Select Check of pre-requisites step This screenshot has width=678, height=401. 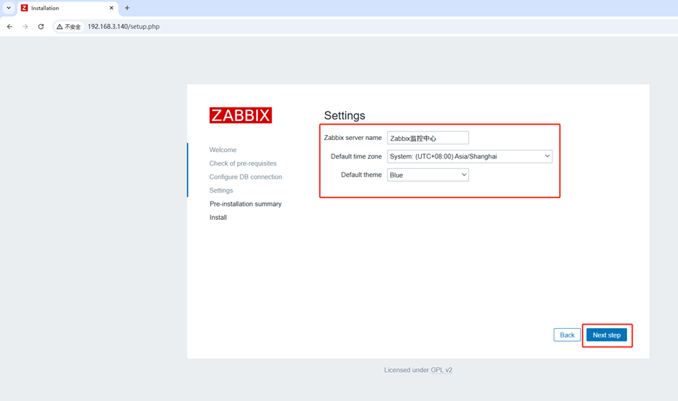click(x=242, y=163)
